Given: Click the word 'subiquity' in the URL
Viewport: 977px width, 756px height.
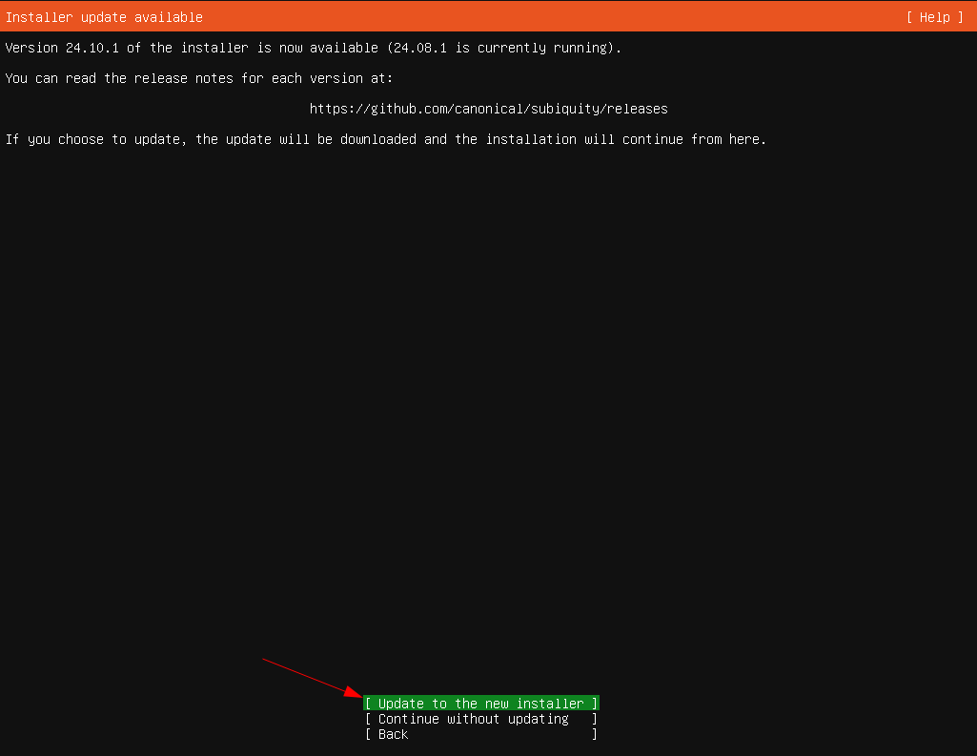Looking at the screenshot, I should pyautogui.click(x=572, y=109).
